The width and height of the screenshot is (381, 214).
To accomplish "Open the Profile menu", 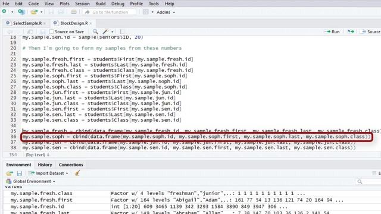I will tap(136, 4).
